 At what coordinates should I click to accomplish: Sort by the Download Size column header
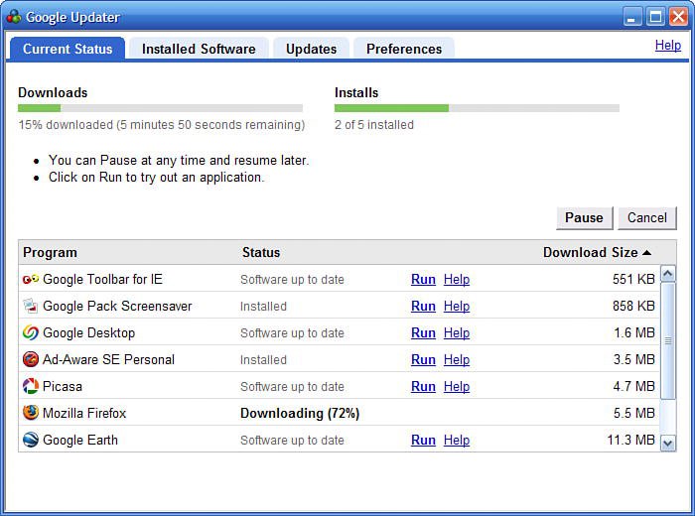597,252
